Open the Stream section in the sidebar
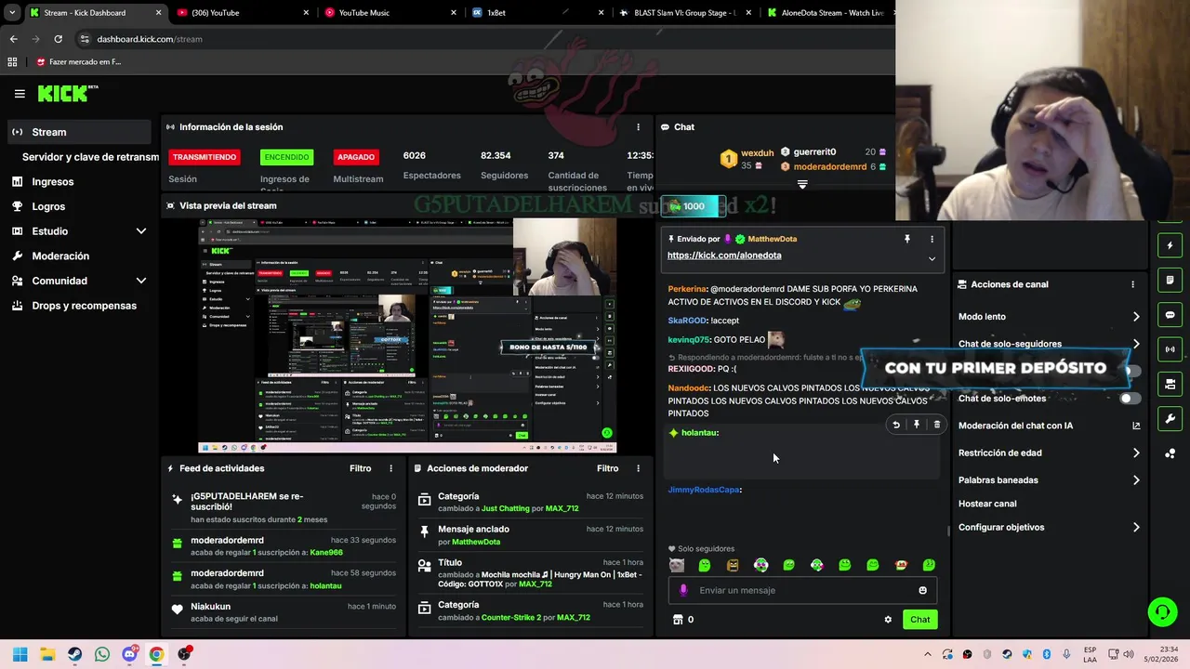1190x669 pixels. pyautogui.click(x=78, y=132)
